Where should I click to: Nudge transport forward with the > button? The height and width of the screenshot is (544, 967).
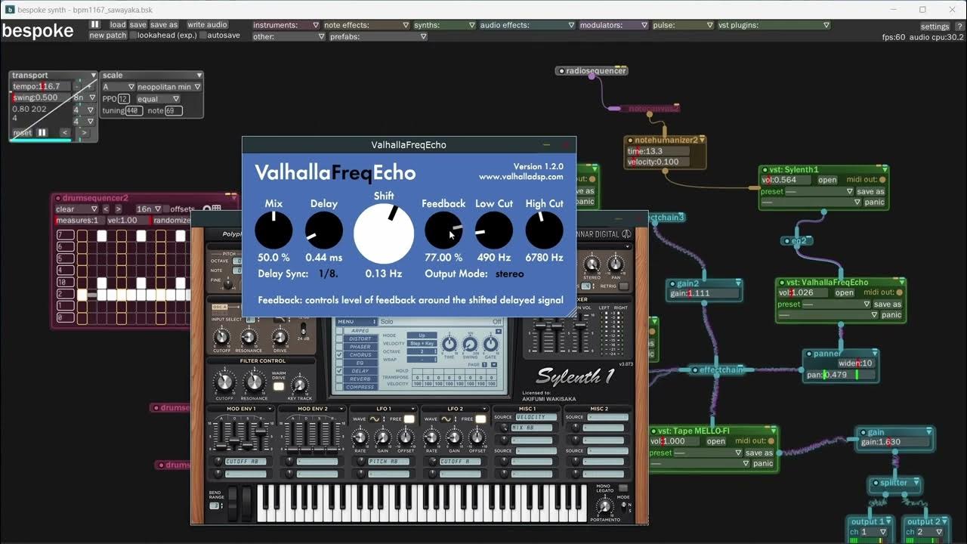point(85,133)
